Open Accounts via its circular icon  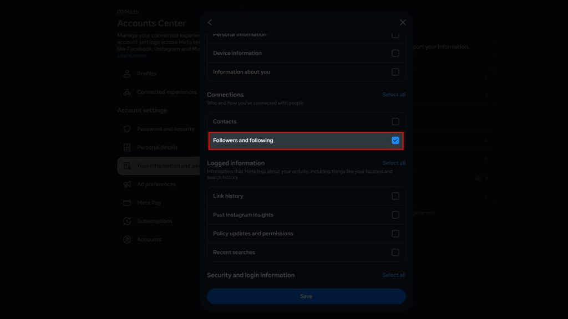[127, 239]
